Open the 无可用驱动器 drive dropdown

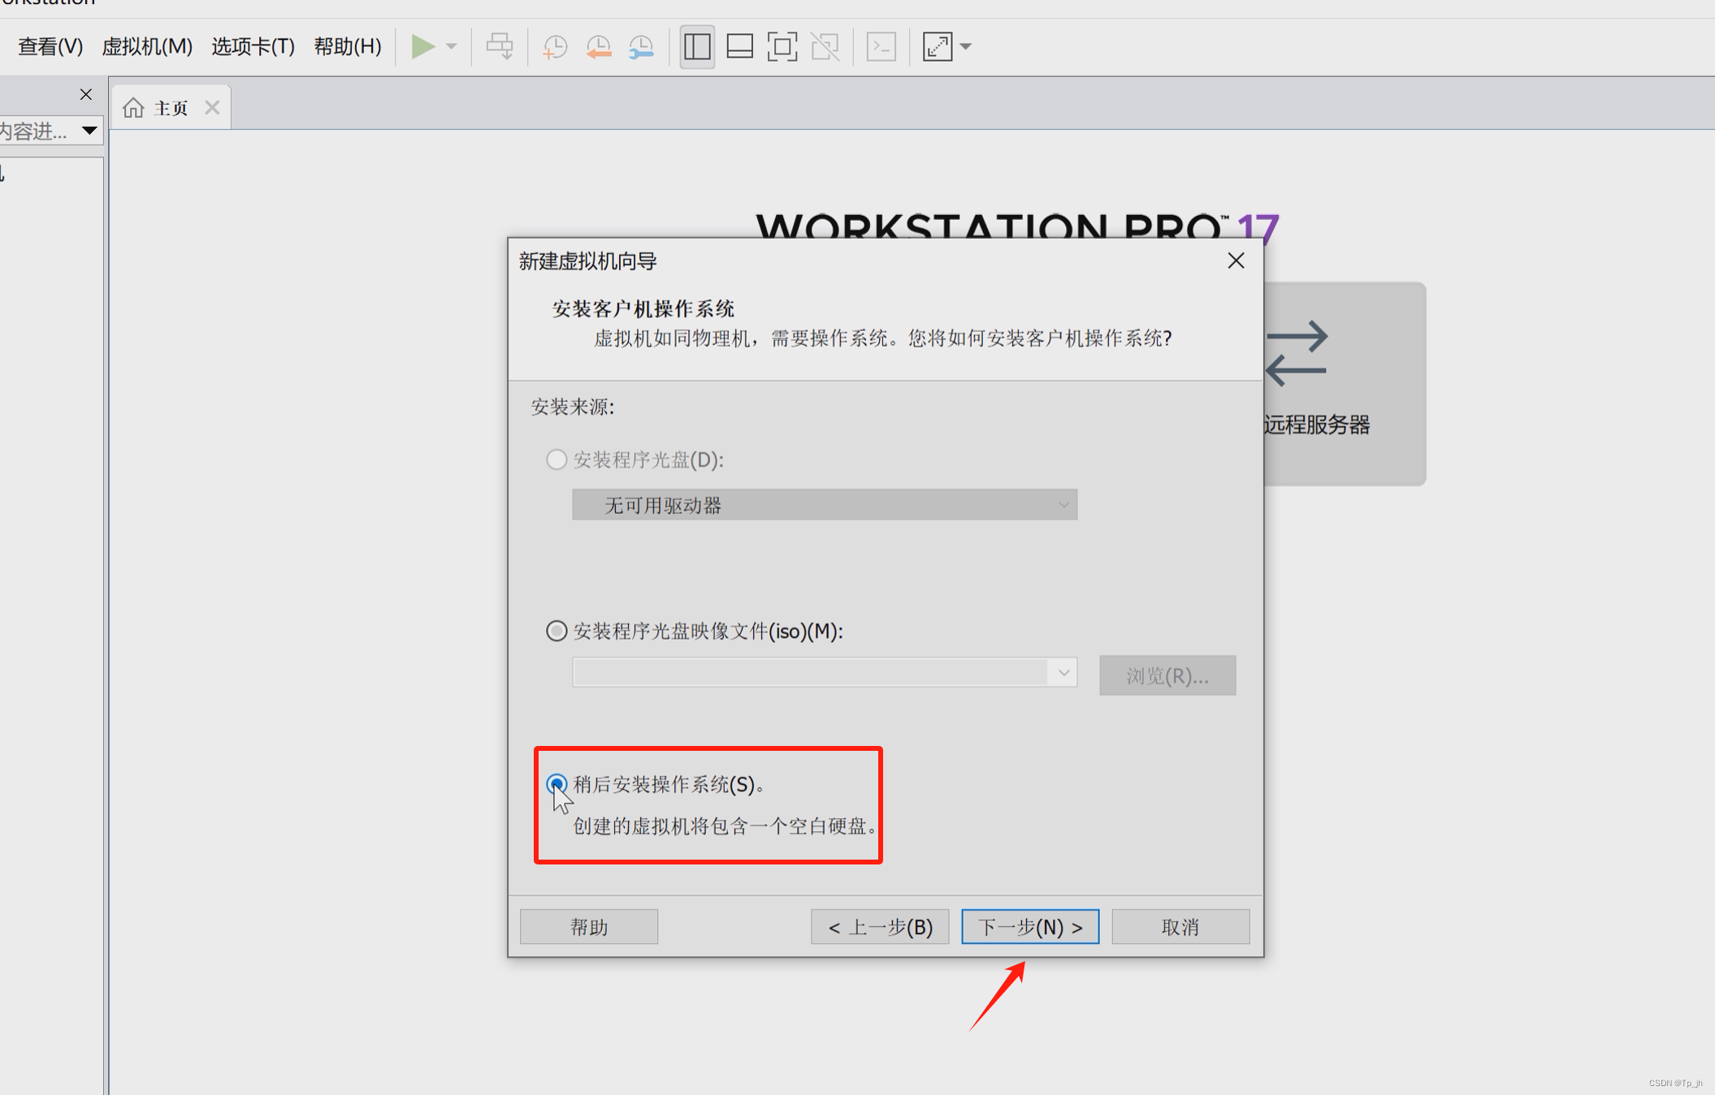pos(825,505)
